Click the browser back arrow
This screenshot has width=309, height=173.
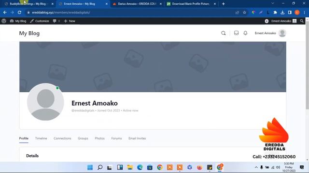5,12
